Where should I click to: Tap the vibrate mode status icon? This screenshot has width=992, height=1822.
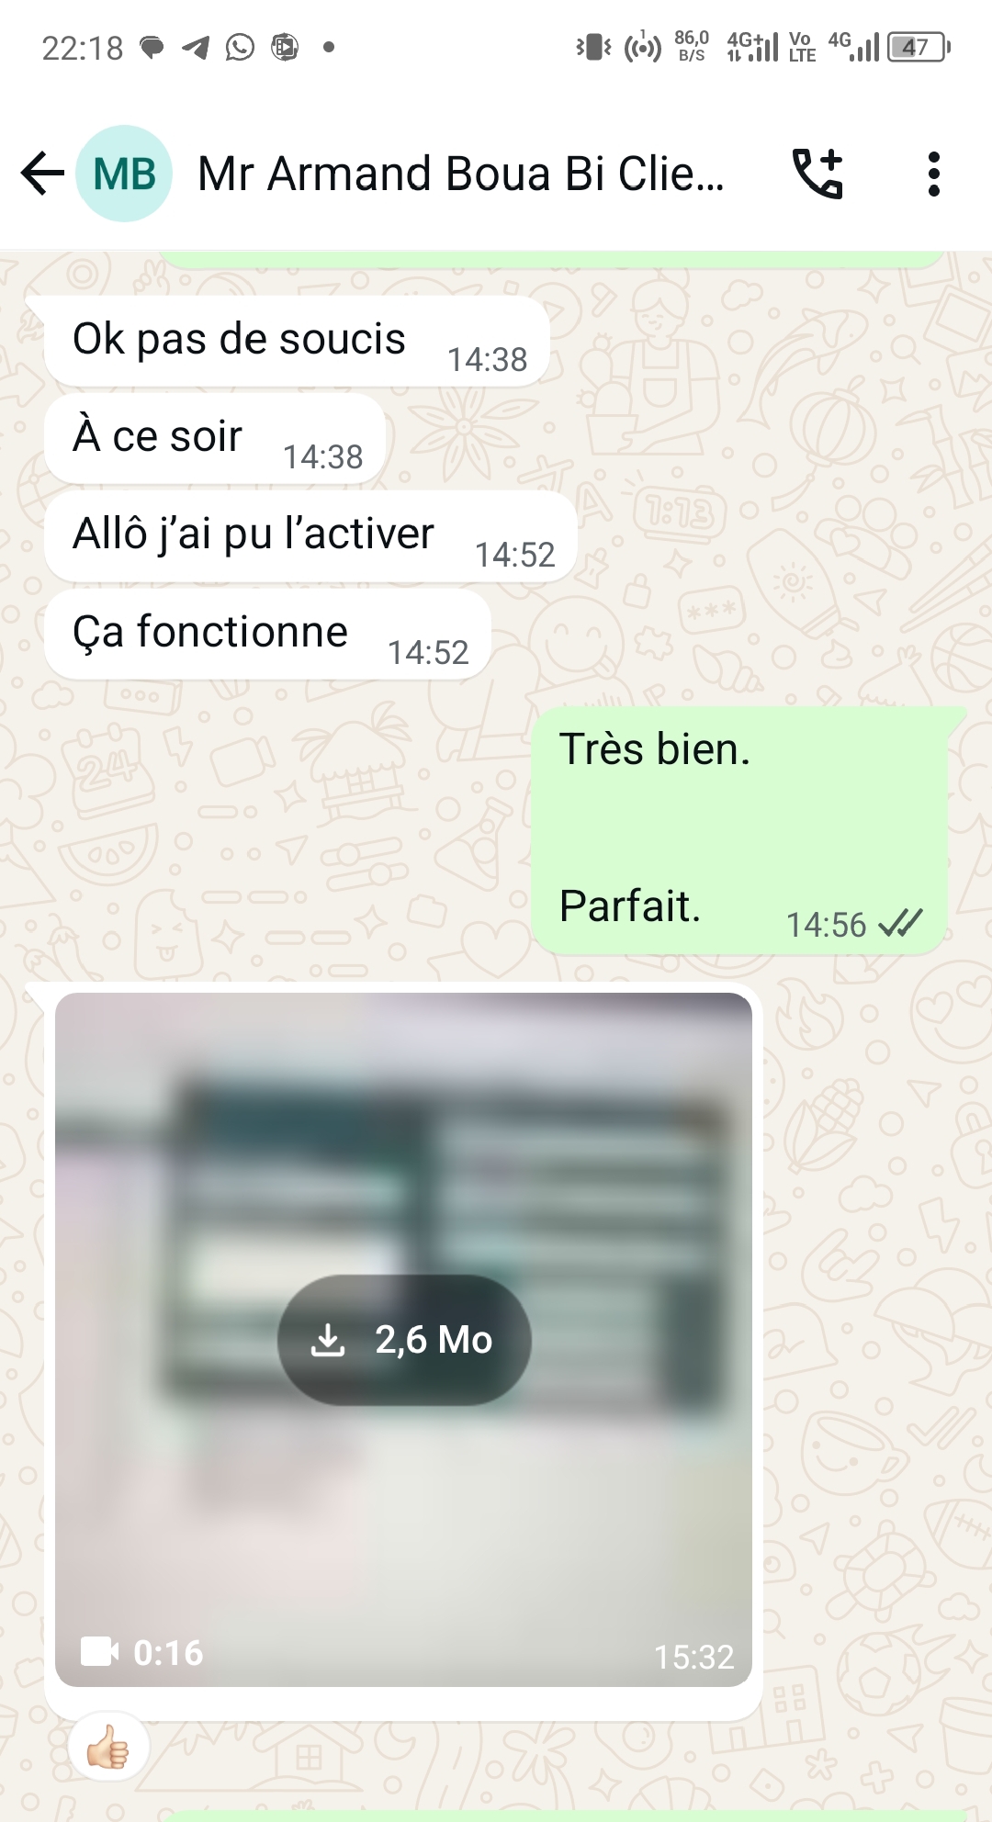coord(594,47)
